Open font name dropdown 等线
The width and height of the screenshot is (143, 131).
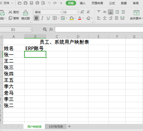point(61,12)
